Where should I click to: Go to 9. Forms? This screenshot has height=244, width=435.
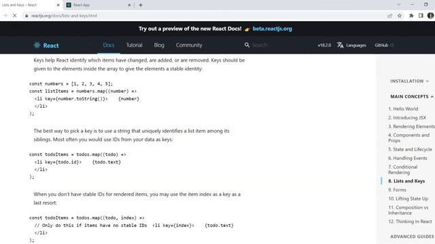point(397,190)
